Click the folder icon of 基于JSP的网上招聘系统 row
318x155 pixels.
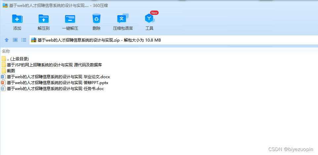pyautogui.click(x=4, y=65)
